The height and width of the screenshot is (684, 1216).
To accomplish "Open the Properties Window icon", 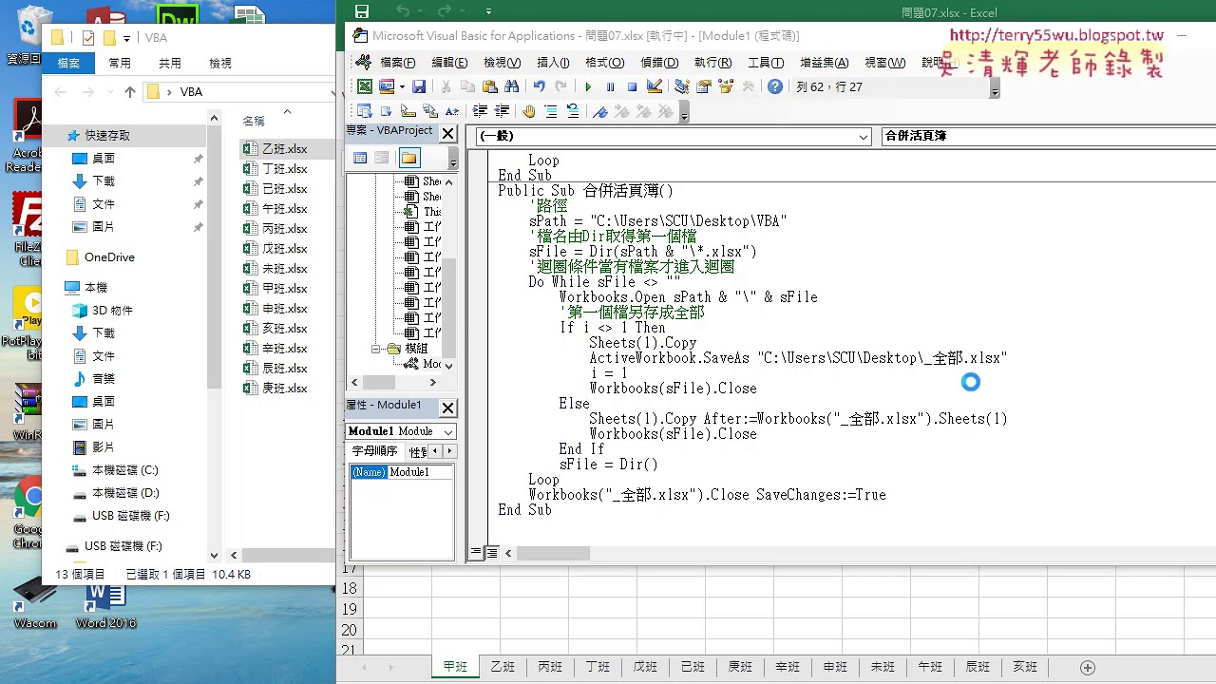I will pyautogui.click(x=704, y=86).
